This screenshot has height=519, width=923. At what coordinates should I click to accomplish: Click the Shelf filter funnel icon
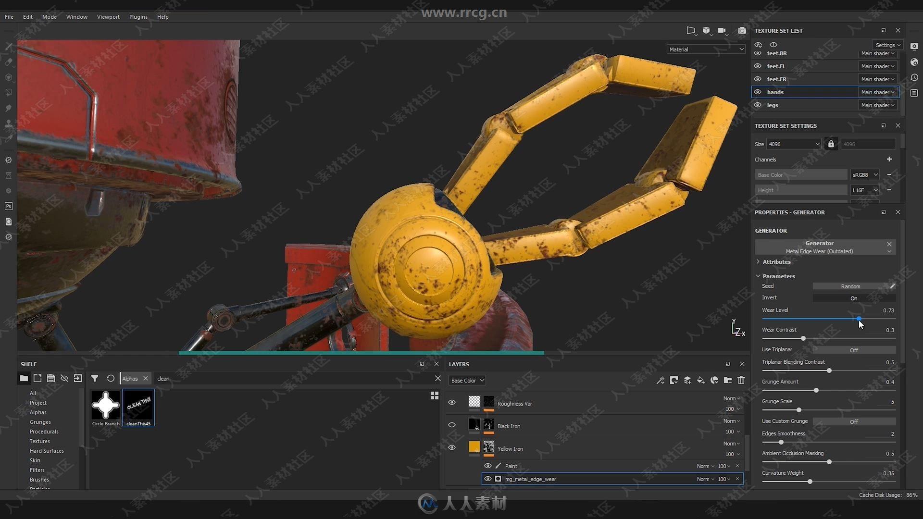95,378
